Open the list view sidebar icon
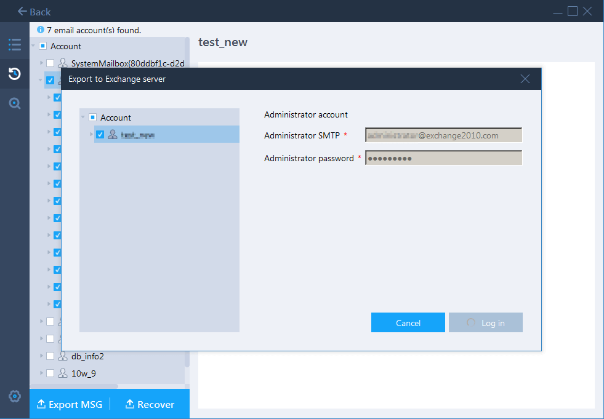 coord(14,44)
